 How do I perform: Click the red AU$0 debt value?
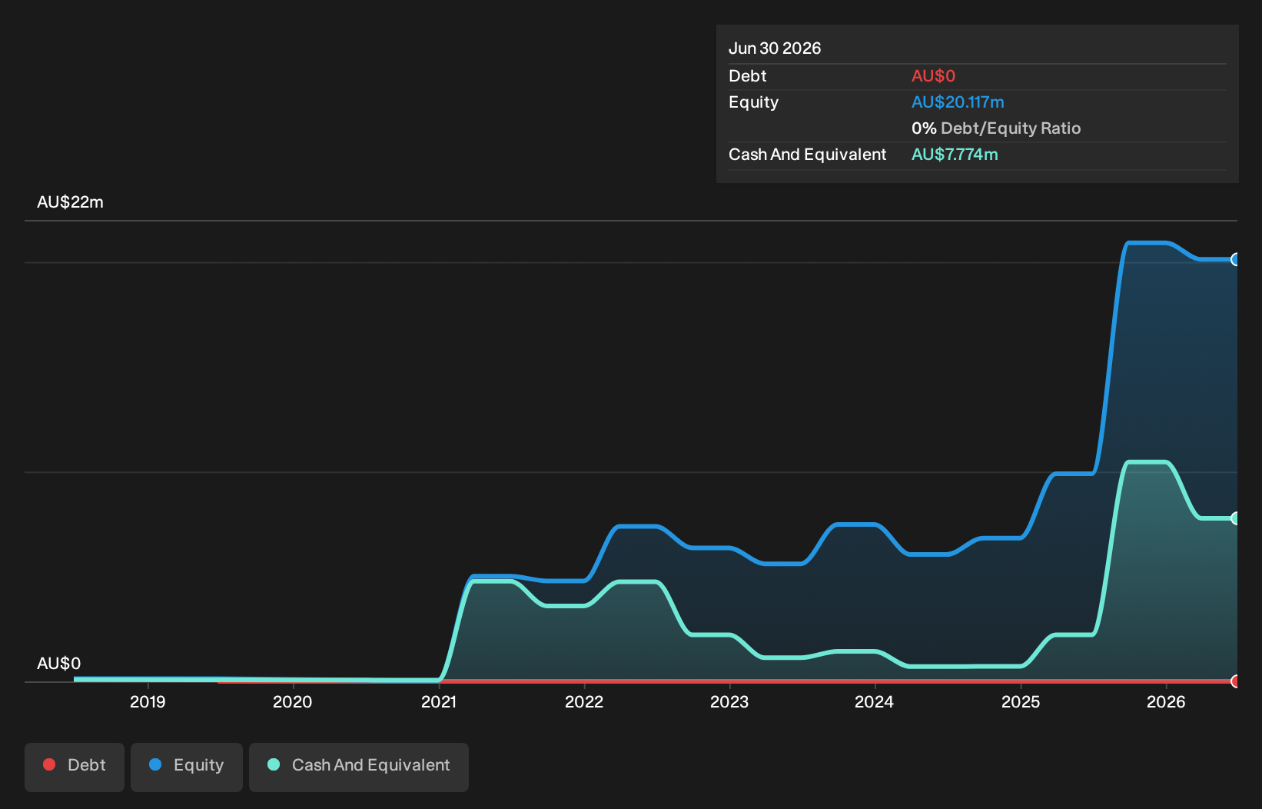tap(933, 76)
